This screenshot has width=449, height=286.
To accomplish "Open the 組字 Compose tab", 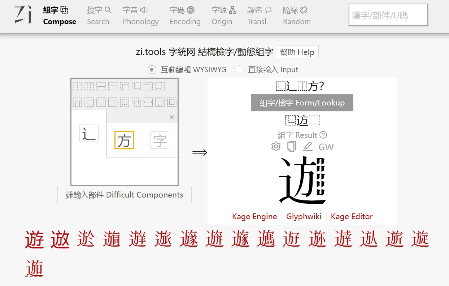I will pos(60,16).
